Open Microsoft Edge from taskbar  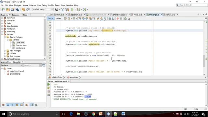coord(71,114)
